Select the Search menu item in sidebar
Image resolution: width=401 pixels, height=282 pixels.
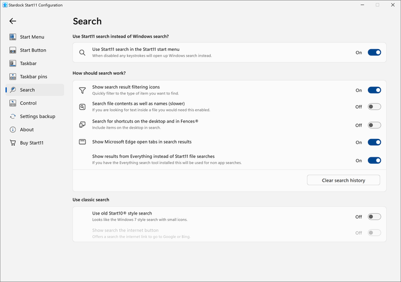tap(35, 90)
